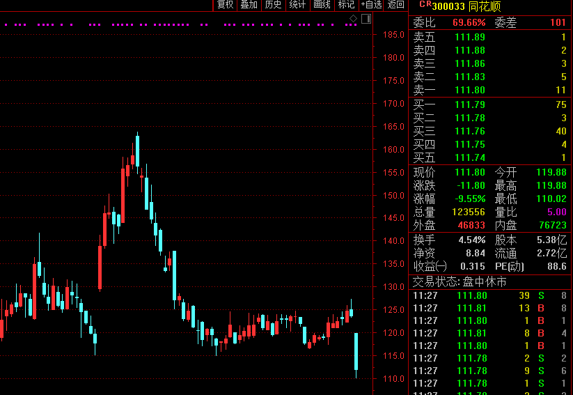This screenshot has width=573, height=395.
Task: Select the 买四 price 111.75
Action: coord(469,144)
